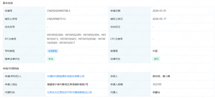Click the 申请日期 label cell
This screenshot has height=98, width=215.
pos(130,11)
